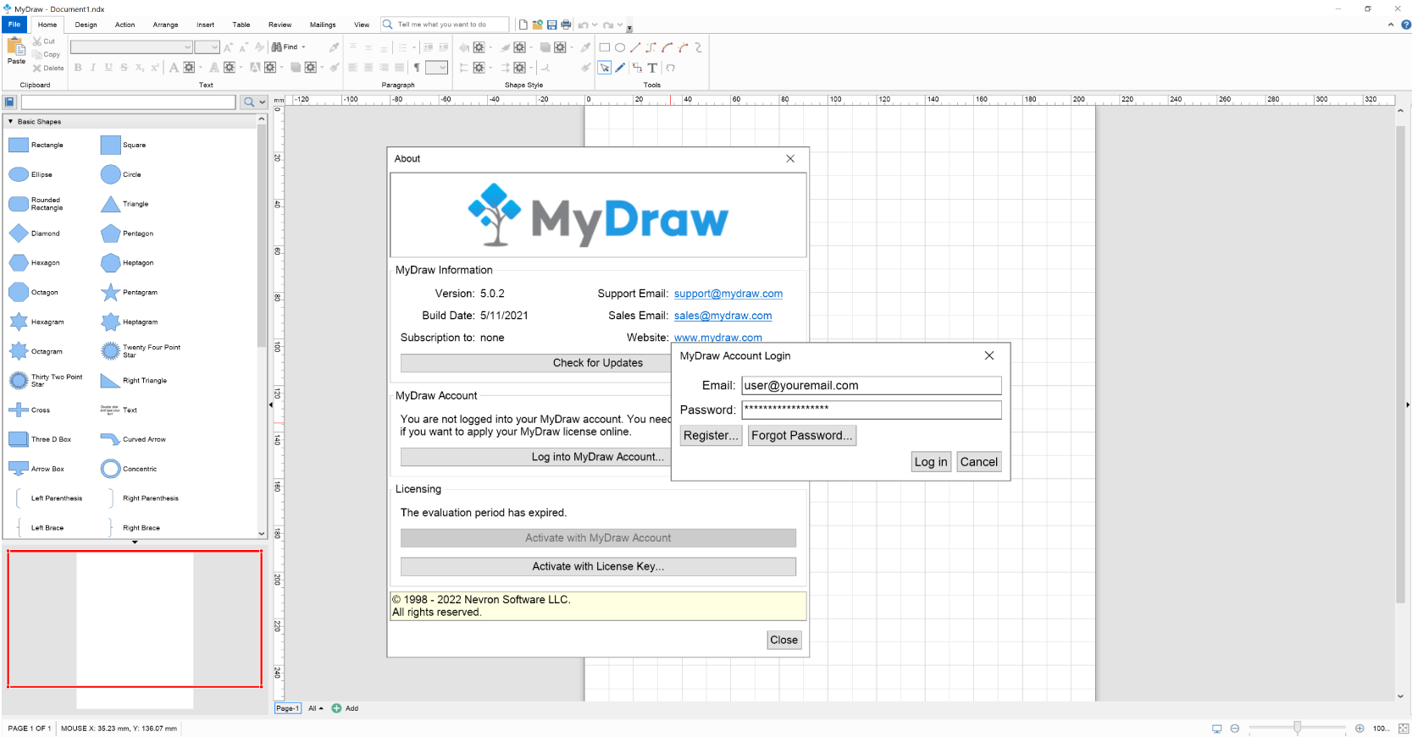Viewport: 1412px width, 737px height.
Task: Toggle Italic text formatting
Action: (x=93, y=68)
